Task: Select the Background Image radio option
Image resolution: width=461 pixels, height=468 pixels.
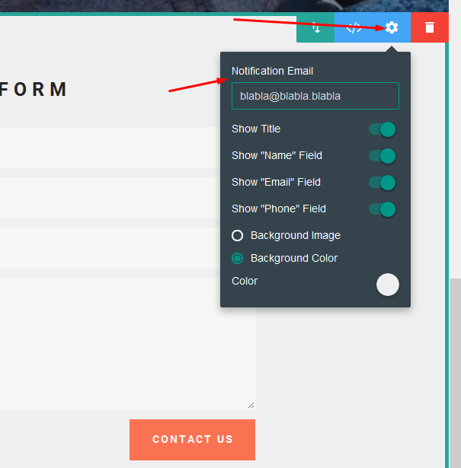Action: (x=238, y=236)
